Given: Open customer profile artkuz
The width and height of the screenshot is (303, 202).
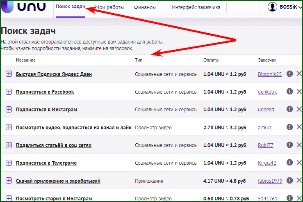Looking at the screenshot, I should coord(264,128).
